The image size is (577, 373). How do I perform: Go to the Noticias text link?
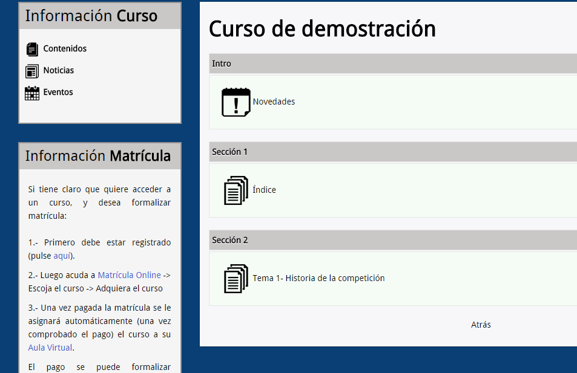tap(58, 70)
